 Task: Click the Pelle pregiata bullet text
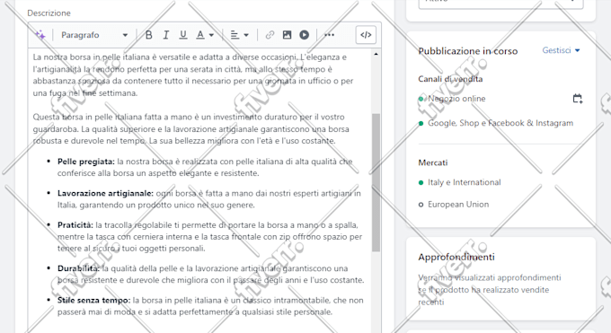coord(205,167)
